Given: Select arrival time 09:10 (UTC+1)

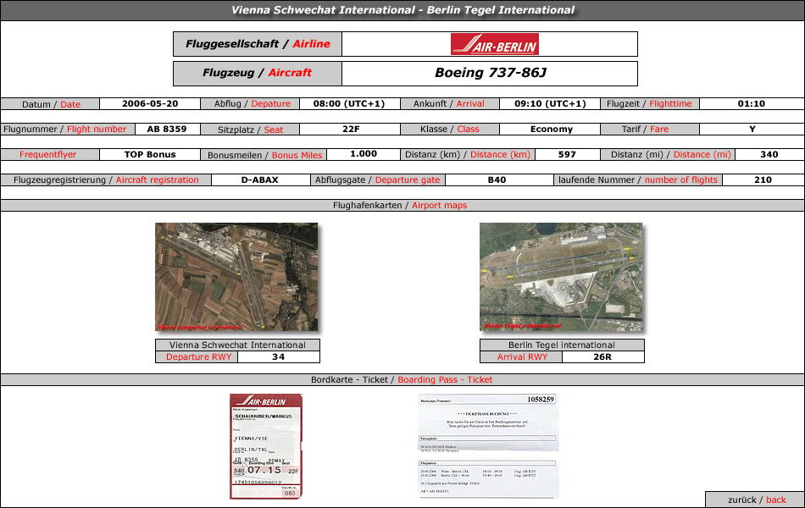Looking at the screenshot, I should (x=550, y=103).
